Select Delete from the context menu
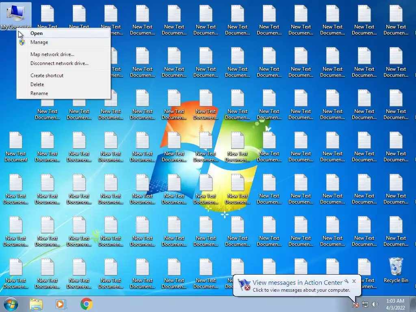The width and height of the screenshot is (416, 312). point(63,84)
